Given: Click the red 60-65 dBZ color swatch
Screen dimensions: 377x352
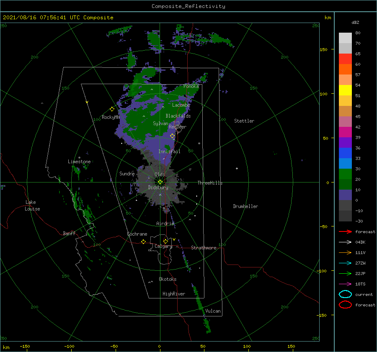Looking at the screenshot, I should [x=345, y=59].
